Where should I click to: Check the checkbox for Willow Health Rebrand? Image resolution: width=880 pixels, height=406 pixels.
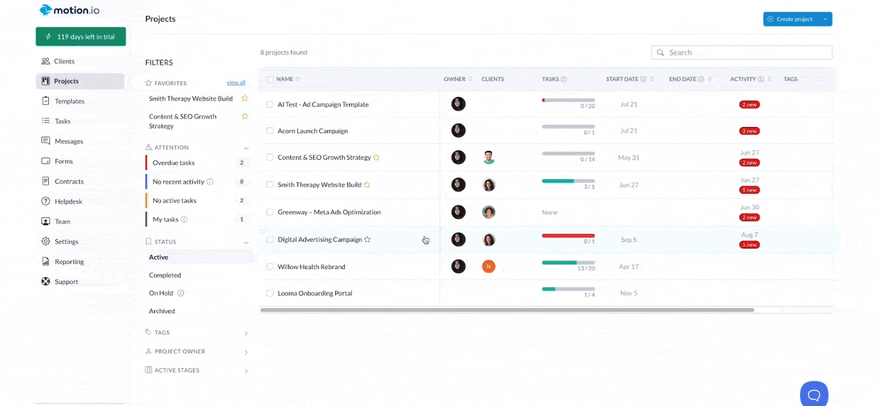pyautogui.click(x=269, y=266)
